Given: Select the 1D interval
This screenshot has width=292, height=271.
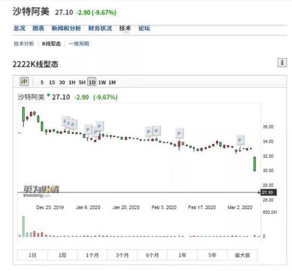Looking at the screenshot, I should point(92,82).
